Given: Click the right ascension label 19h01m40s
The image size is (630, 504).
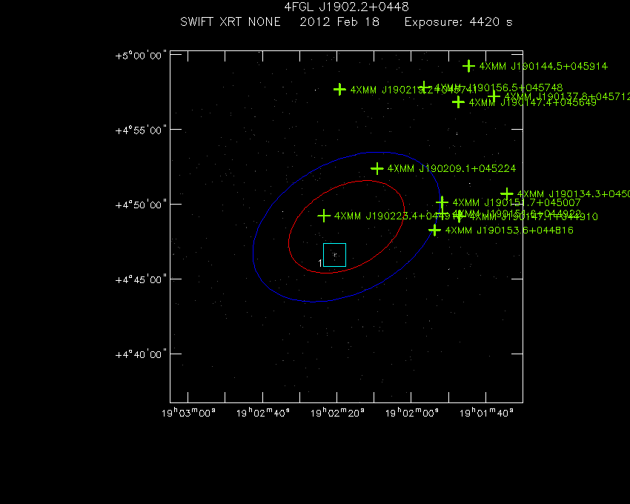Looking at the screenshot, I should click(x=486, y=412).
